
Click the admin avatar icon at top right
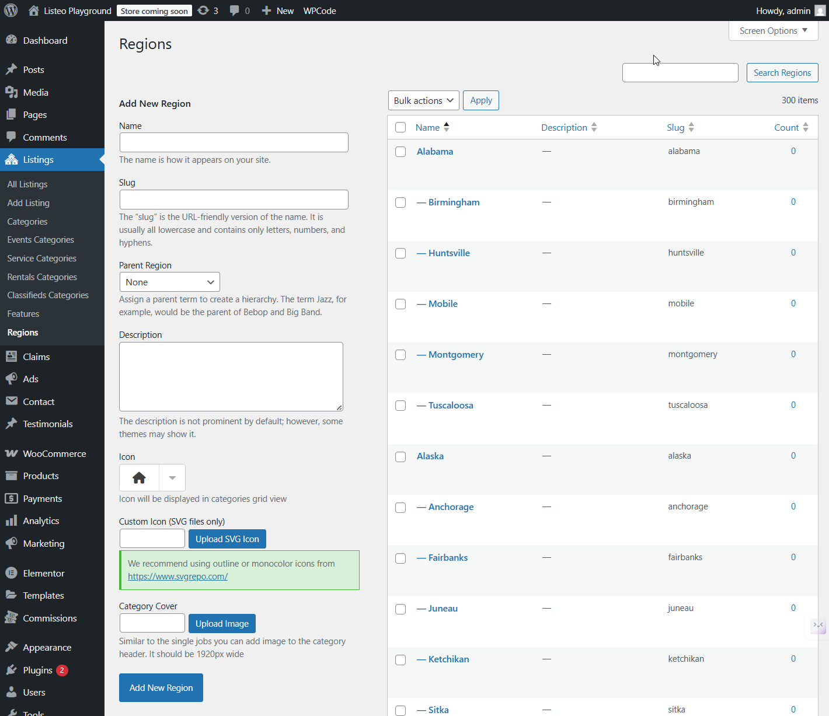(820, 11)
